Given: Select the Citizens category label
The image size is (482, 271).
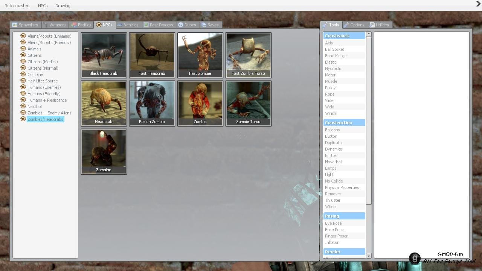Looking at the screenshot, I should 34,55.
